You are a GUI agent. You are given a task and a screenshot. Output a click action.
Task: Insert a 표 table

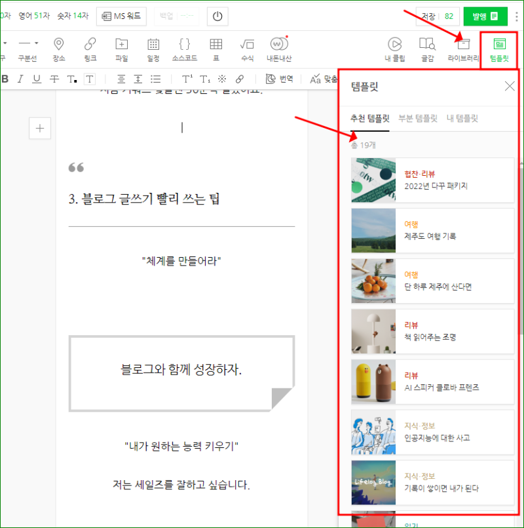(216, 49)
